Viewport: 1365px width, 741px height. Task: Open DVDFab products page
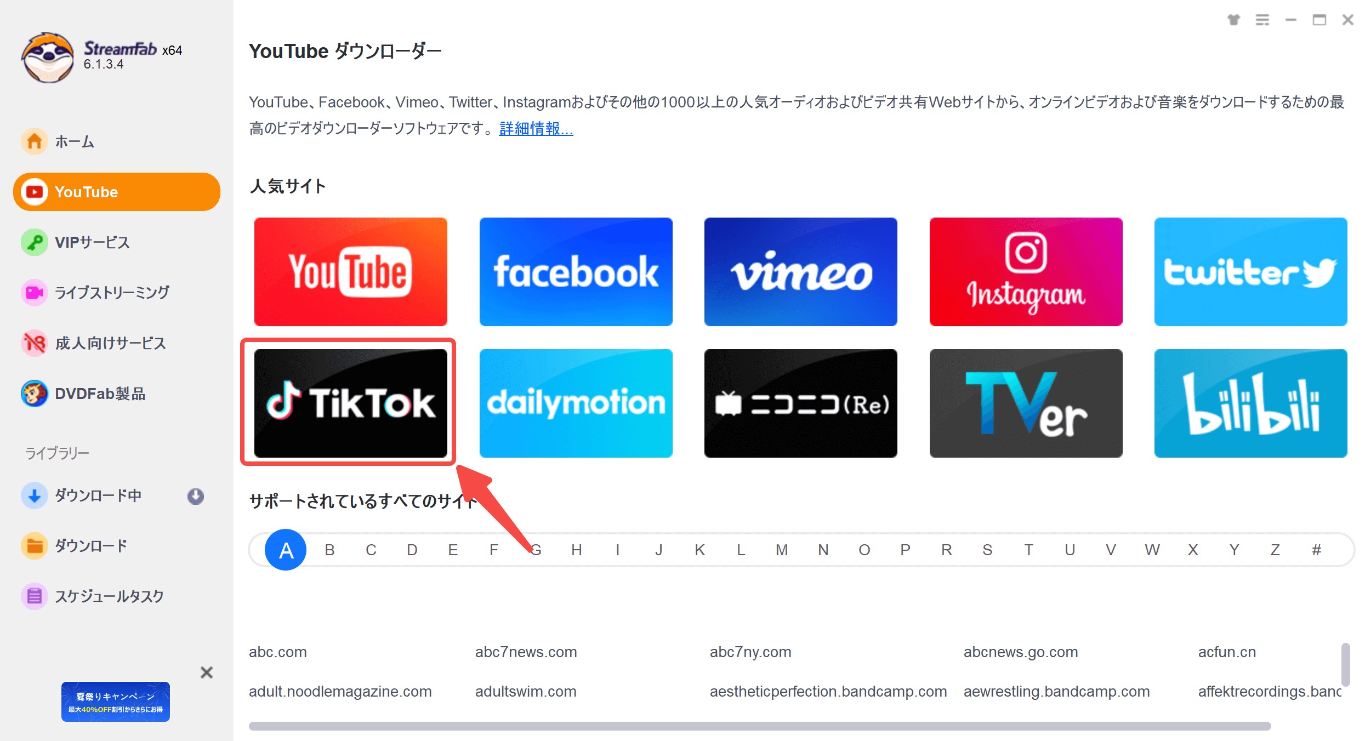[116, 394]
